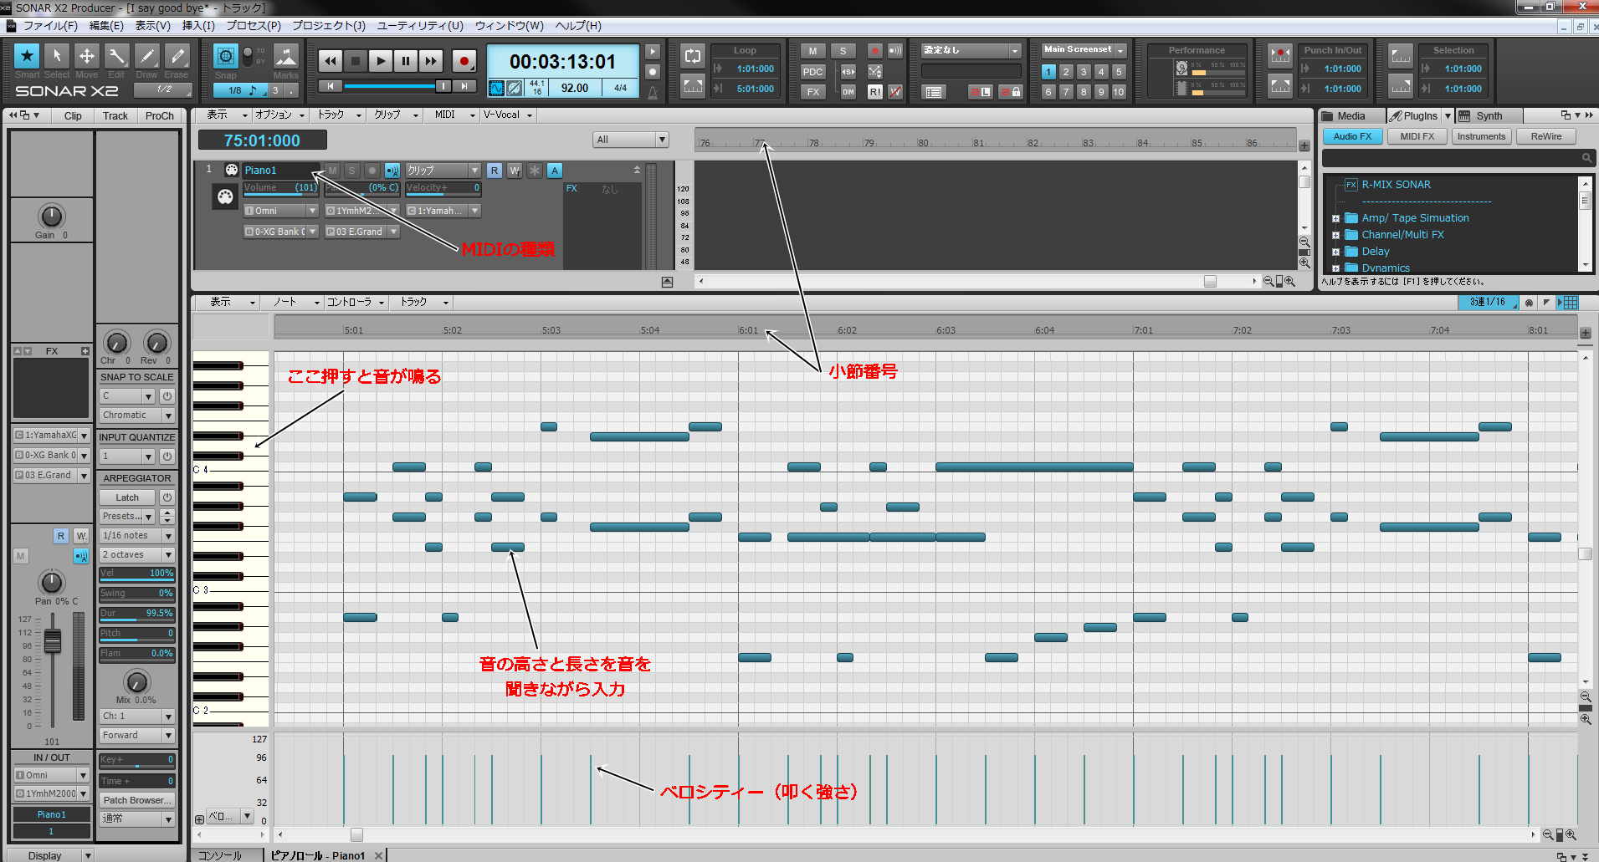Click the Patch Browser button

click(x=136, y=801)
